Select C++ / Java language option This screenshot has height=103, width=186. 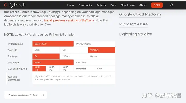tap(95, 62)
